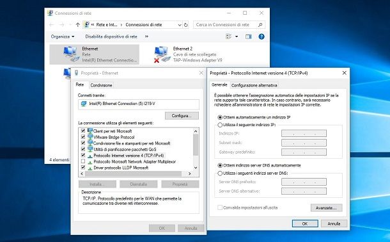Close the Proprietà TCP/IPv4 dialog
The height and width of the screenshot is (242, 390).
pyautogui.click(x=344, y=73)
